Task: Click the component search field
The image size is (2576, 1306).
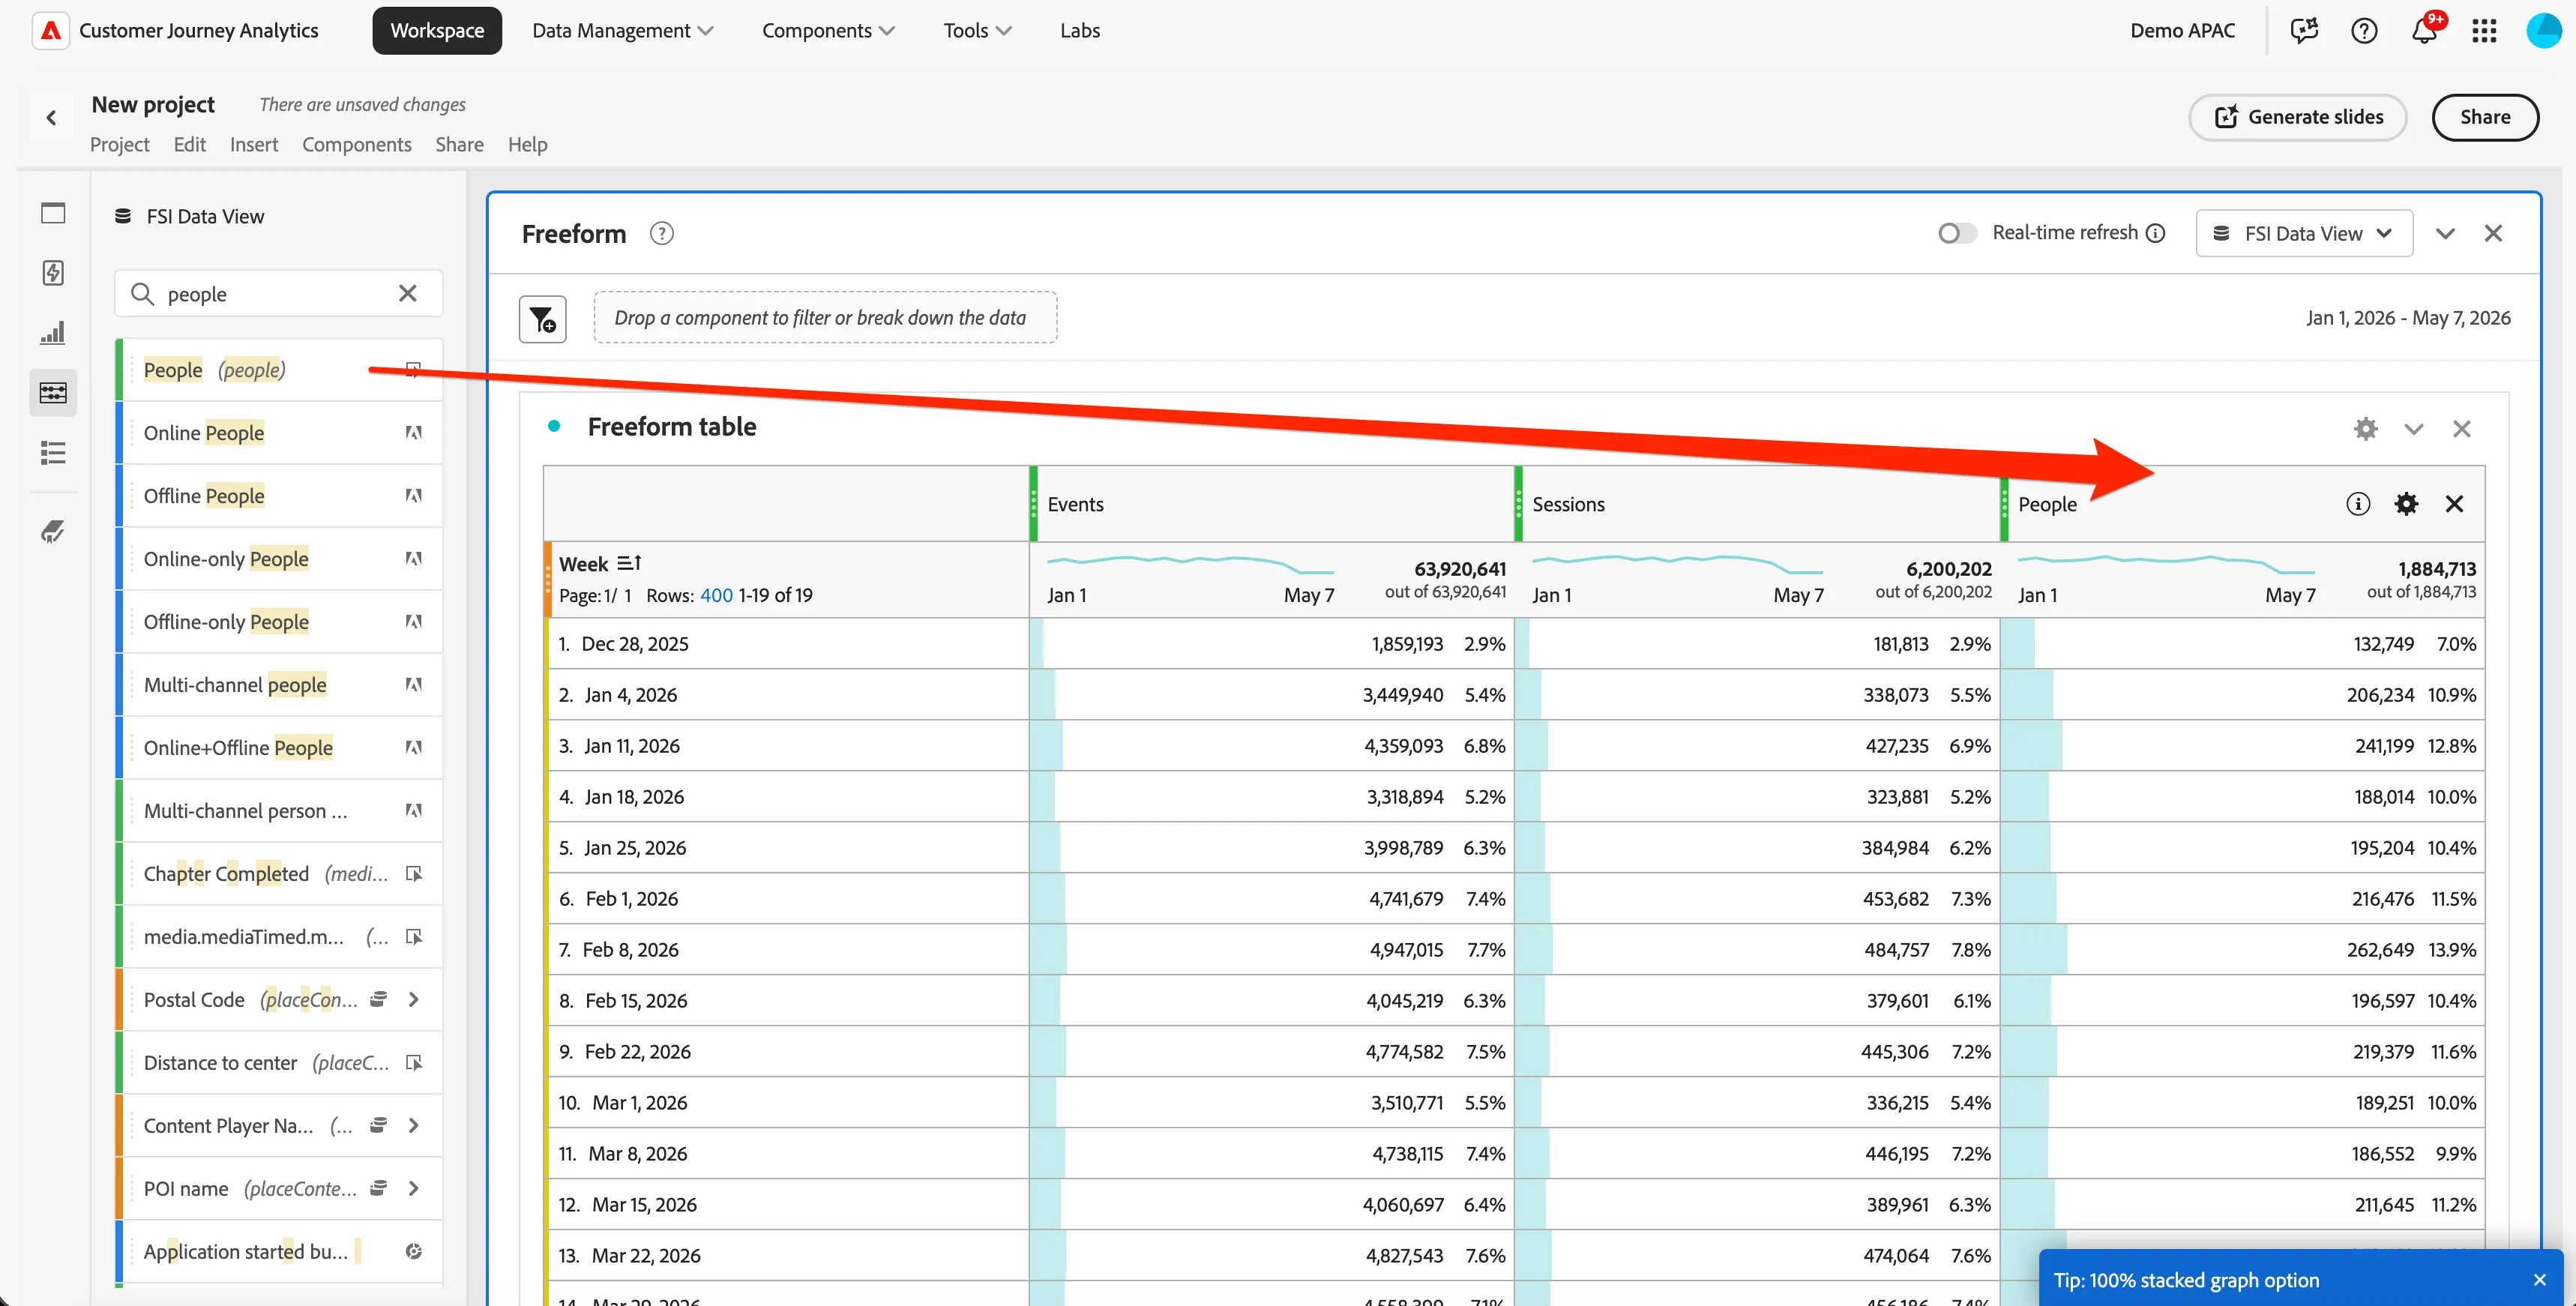Action: coord(279,294)
